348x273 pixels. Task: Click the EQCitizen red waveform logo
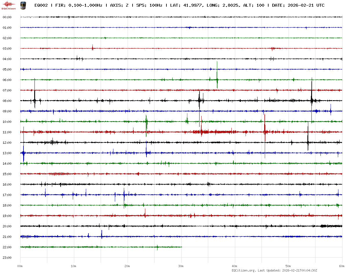coord(9,5)
